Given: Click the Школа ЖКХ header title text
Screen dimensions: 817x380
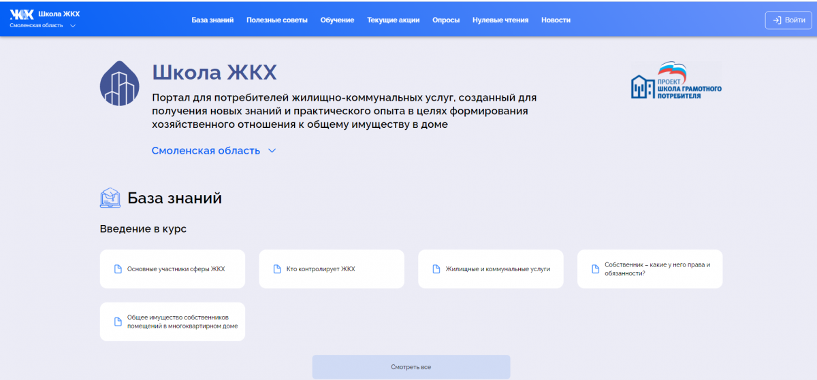Looking at the screenshot, I should pyautogui.click(x=59, y=14).
